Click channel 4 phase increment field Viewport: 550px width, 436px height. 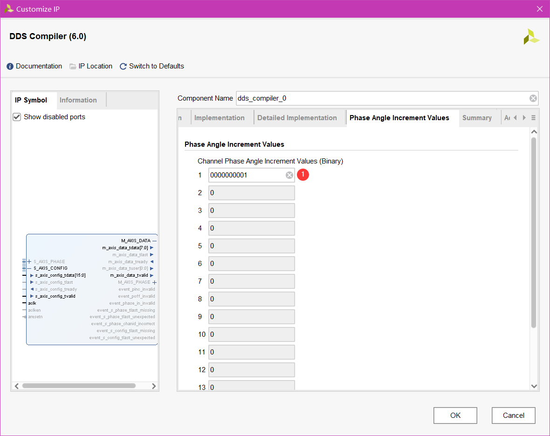[x=252, y=228]
